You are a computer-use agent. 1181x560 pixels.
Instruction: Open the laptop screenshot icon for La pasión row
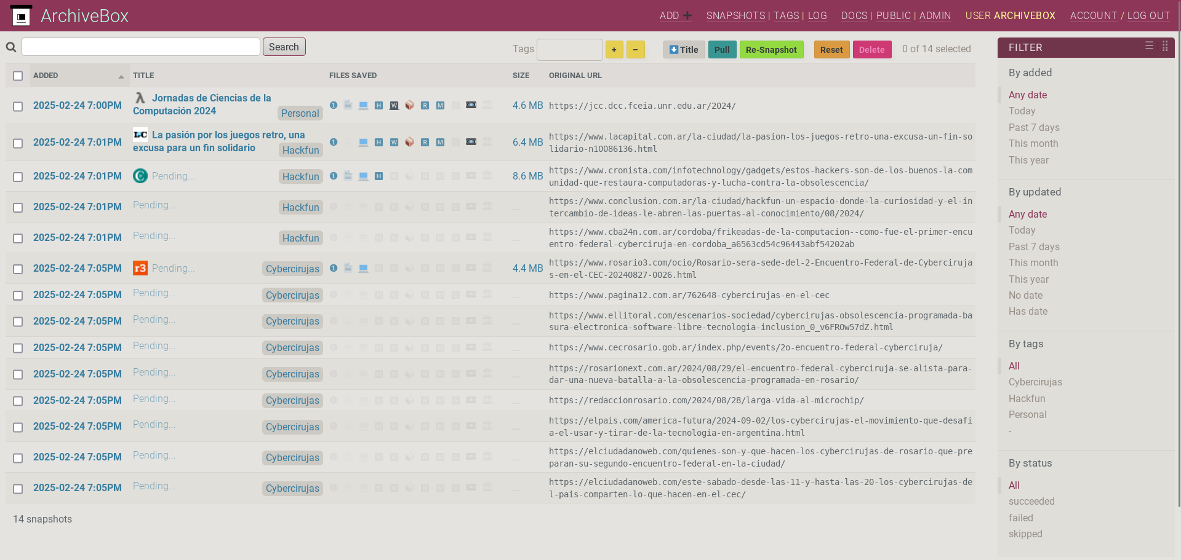pos(364,143)
